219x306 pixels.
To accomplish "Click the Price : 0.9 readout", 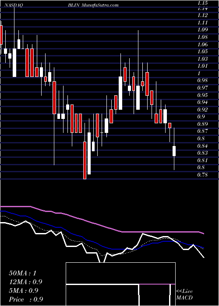I will [26, 299].
